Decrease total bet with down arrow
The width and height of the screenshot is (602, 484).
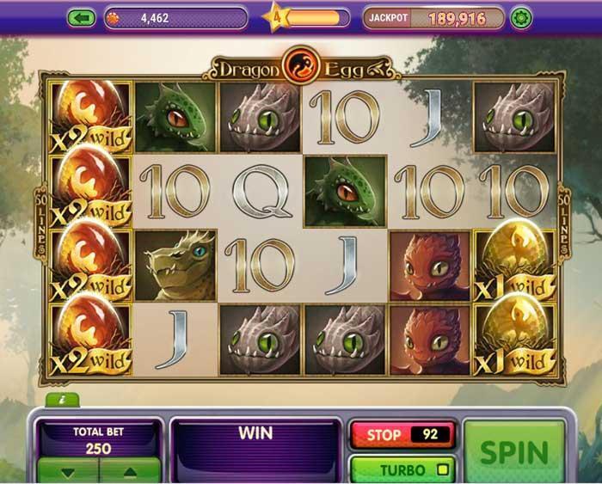pos(68,471)
